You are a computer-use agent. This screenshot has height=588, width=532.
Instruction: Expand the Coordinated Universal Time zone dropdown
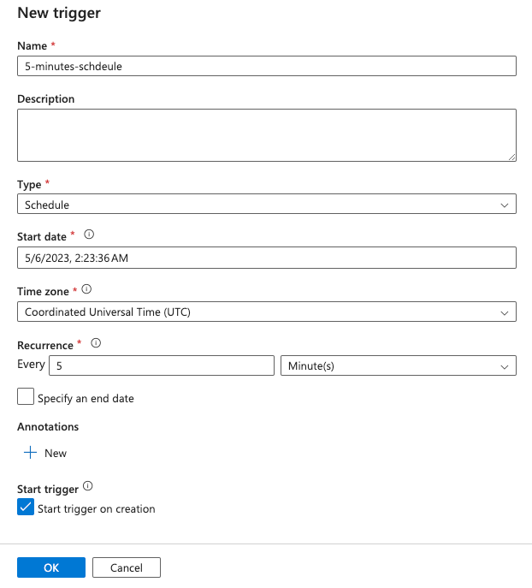pos(266,312)
